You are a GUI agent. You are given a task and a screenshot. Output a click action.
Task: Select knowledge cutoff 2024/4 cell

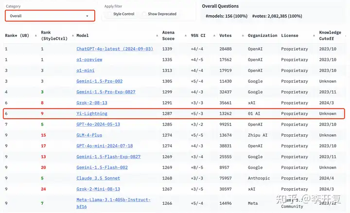pyautogui.click(x=326, y=178)
